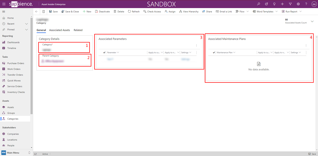Expand the Recent section in sidebar
The width and height of the screenshot is (318, 156).
click(x=27, y=24)
